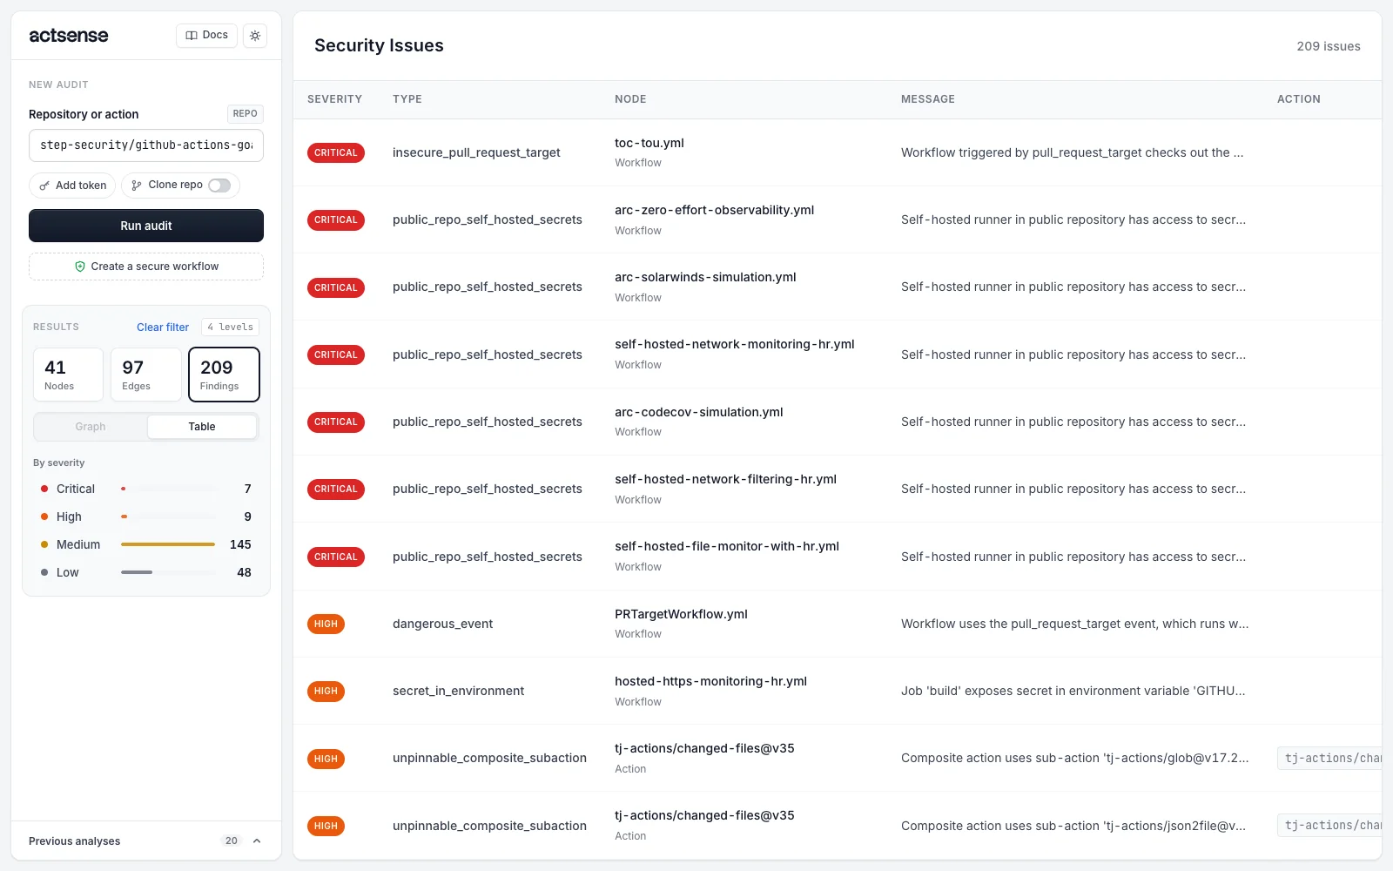The image size is (1393, 871).
Task: Sort by the TYPE column header
Action: pos(407,99)
